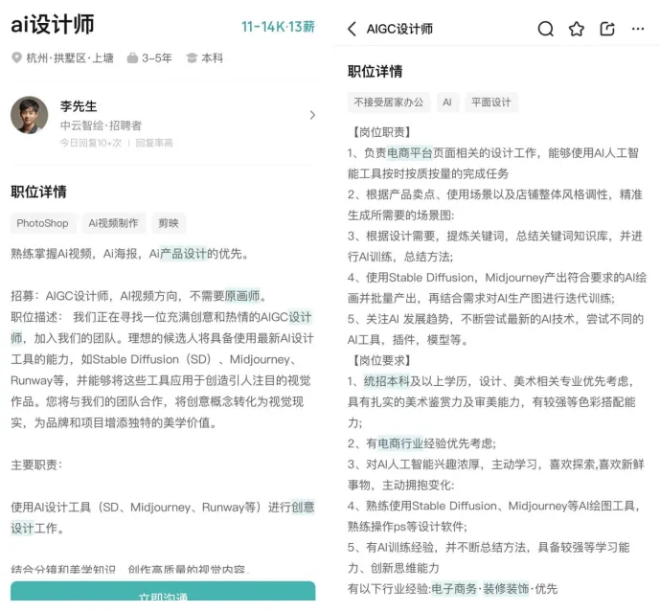This screenshot has height=612, width=660.
Task: Select the 剪映 skill tag
Action: click(169, 223)
